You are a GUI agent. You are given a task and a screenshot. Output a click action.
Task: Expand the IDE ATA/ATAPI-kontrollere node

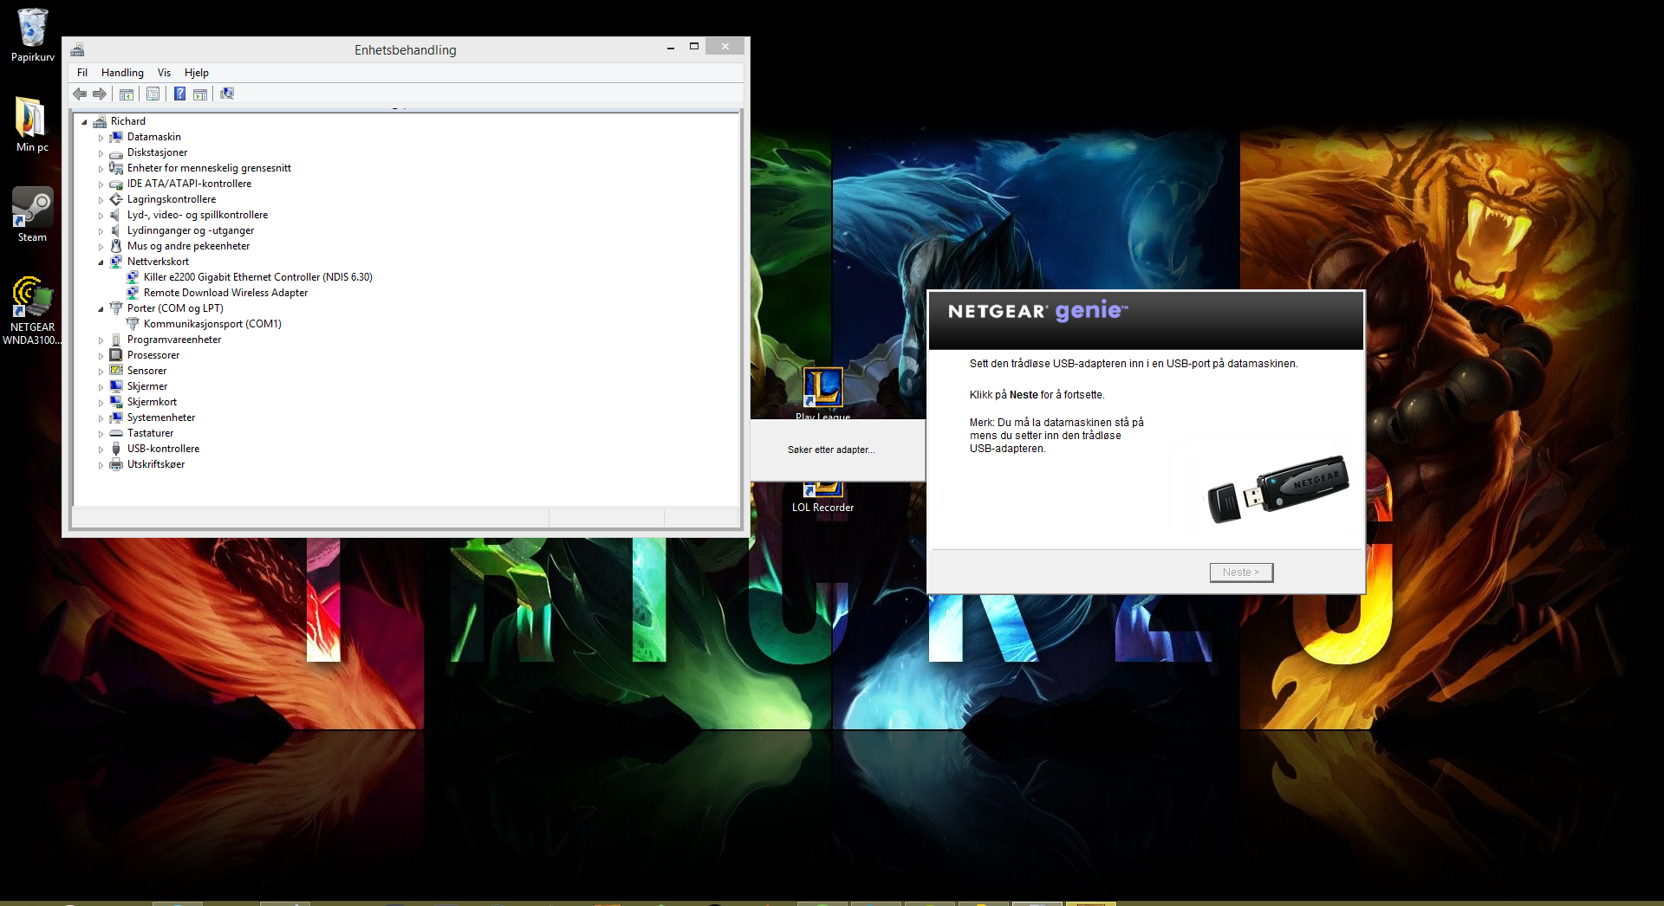pos(101,184)
